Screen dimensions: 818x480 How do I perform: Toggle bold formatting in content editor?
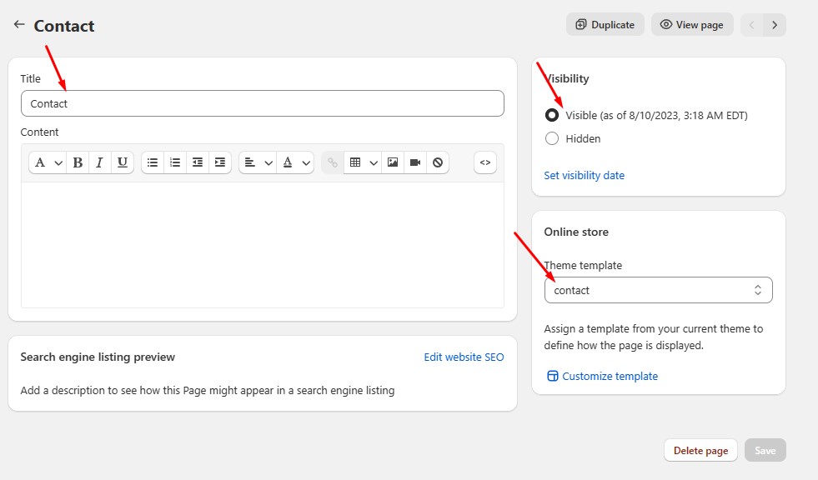(78, 162)
